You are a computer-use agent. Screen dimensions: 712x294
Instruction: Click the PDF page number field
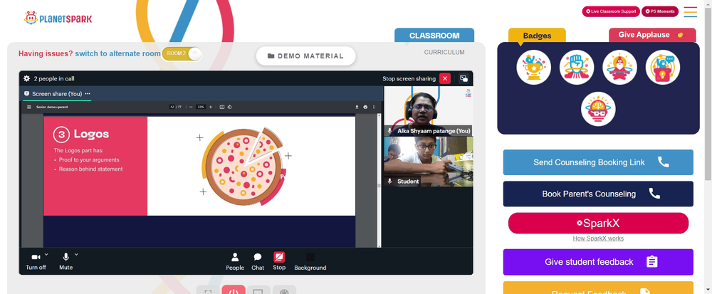click(172, 107)
